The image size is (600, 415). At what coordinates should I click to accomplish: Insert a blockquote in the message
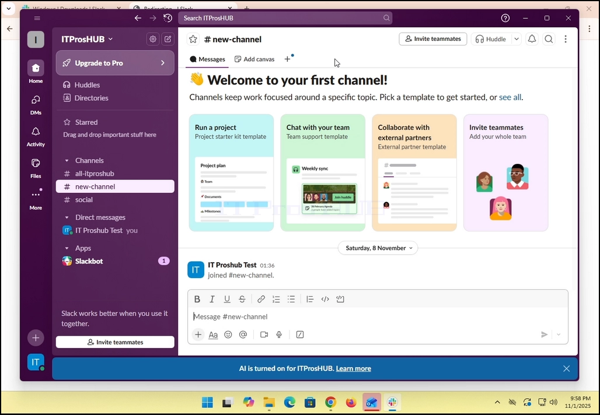pyautogui.click(x=310, y=299)
